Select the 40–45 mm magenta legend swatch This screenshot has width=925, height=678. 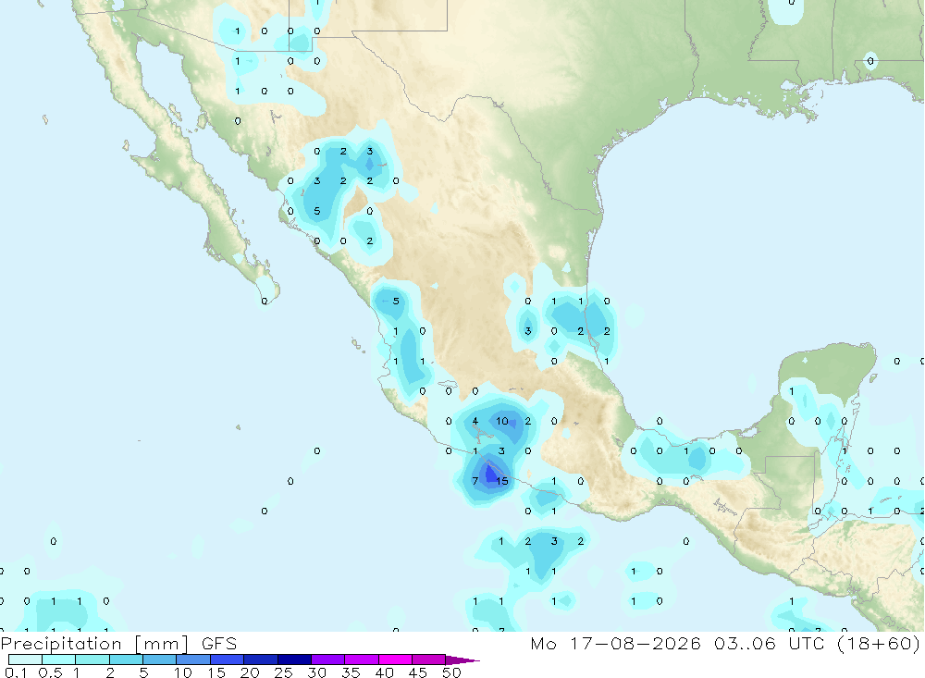point(395,660)
